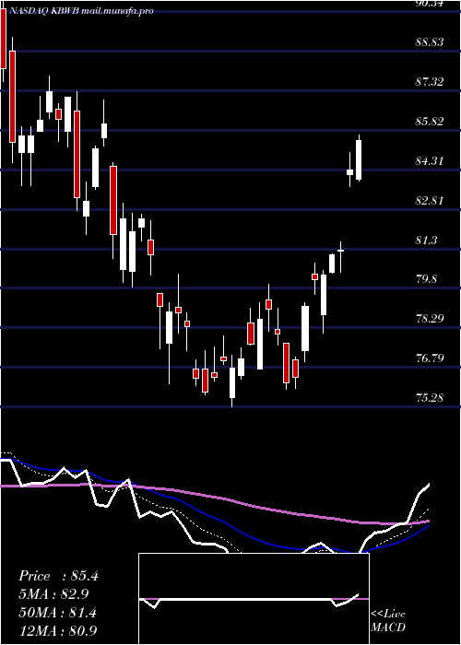Click the 84.31 price axis label
The image size is (461, 645).
pos(431,161)
